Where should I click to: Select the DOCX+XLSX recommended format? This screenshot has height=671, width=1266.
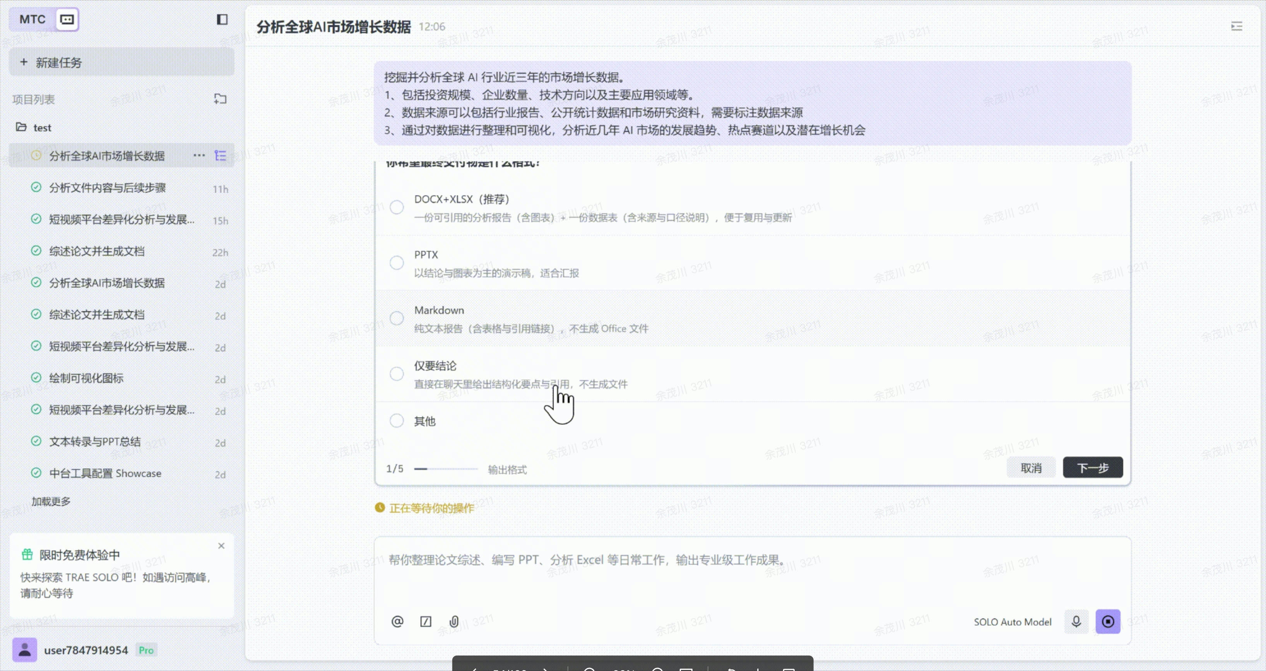(396, 207)
